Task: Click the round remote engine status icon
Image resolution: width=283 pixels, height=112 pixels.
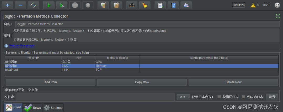Action: click(x=277, y=5)
